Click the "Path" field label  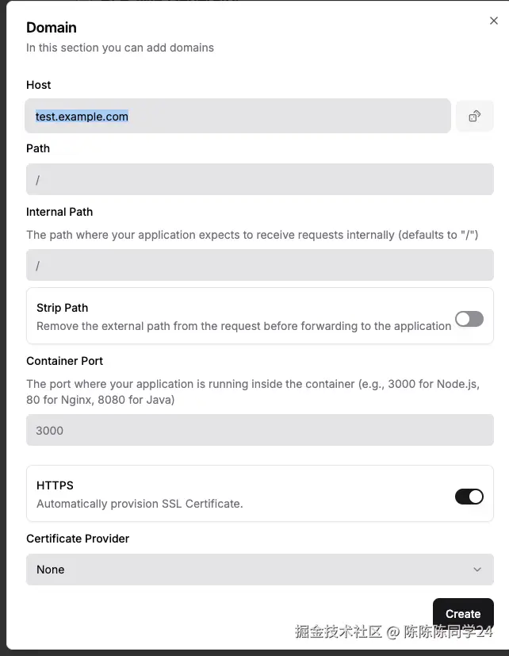point(38,148)
